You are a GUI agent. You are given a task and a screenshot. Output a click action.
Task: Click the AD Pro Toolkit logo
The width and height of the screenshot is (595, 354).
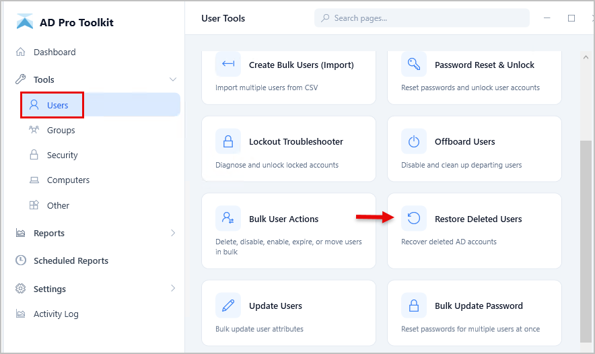(25, 22)
